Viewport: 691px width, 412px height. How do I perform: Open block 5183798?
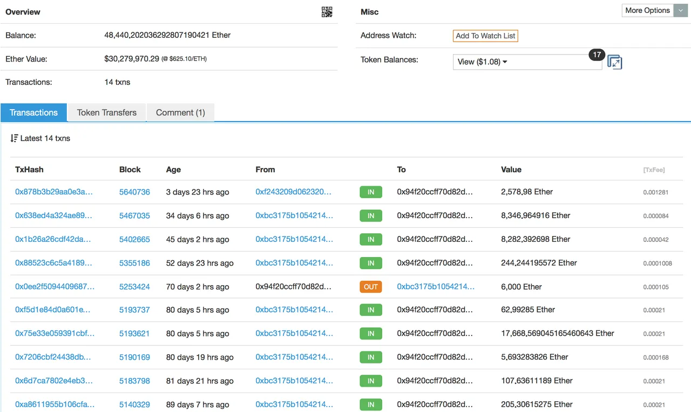[x=134, y=381]
